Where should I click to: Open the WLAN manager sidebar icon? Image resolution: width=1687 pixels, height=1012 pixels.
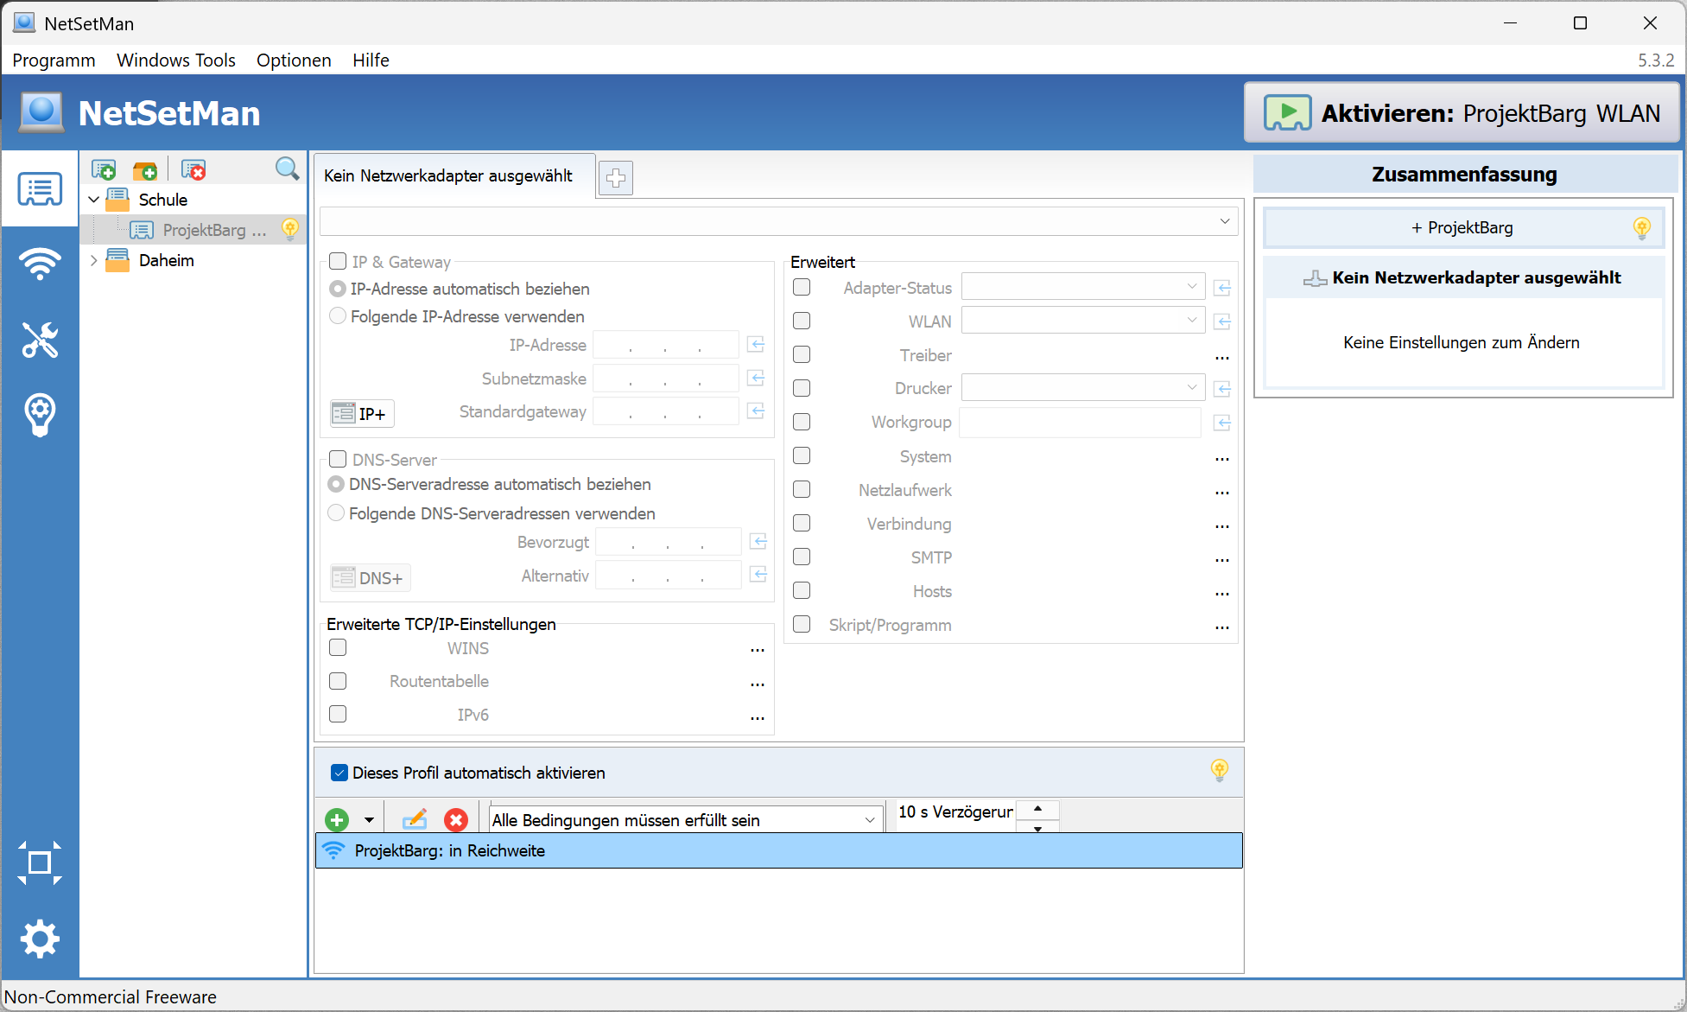coord(40,264)
